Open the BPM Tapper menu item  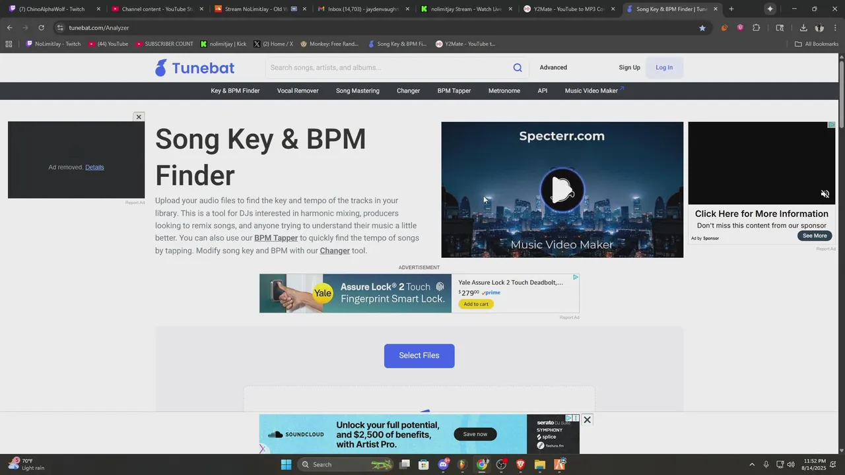click(x=454, y=91)
